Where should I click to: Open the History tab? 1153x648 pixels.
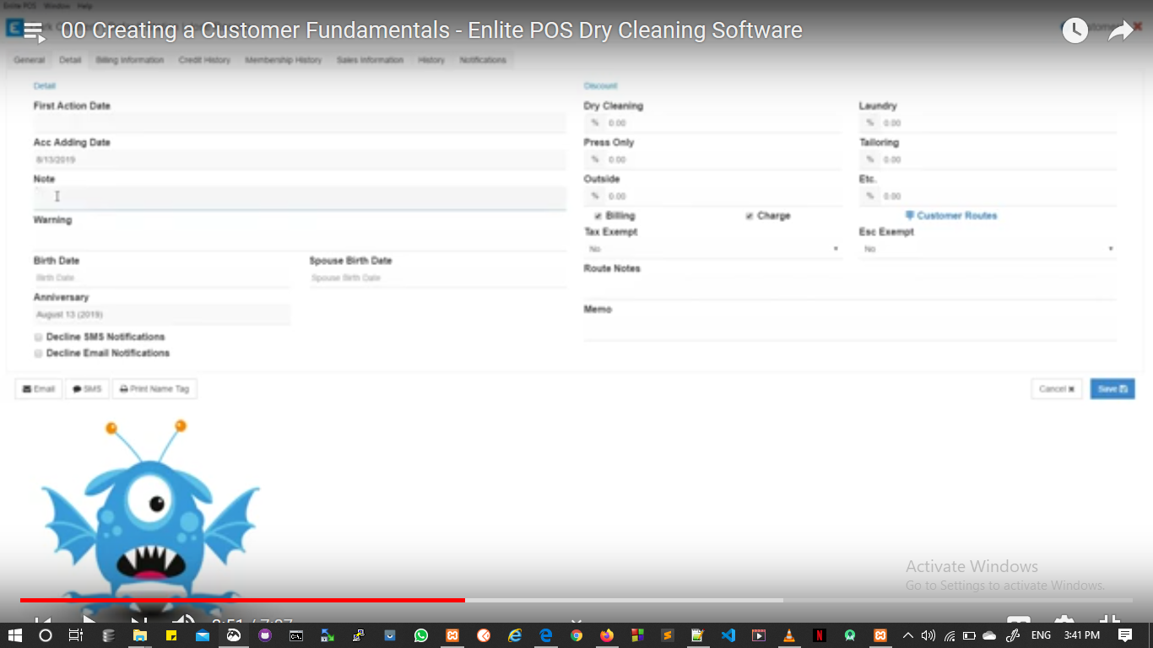(x=431, y=61)
